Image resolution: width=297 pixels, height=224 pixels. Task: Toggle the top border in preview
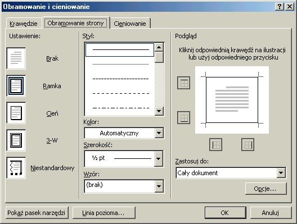[x=183, y=83]
